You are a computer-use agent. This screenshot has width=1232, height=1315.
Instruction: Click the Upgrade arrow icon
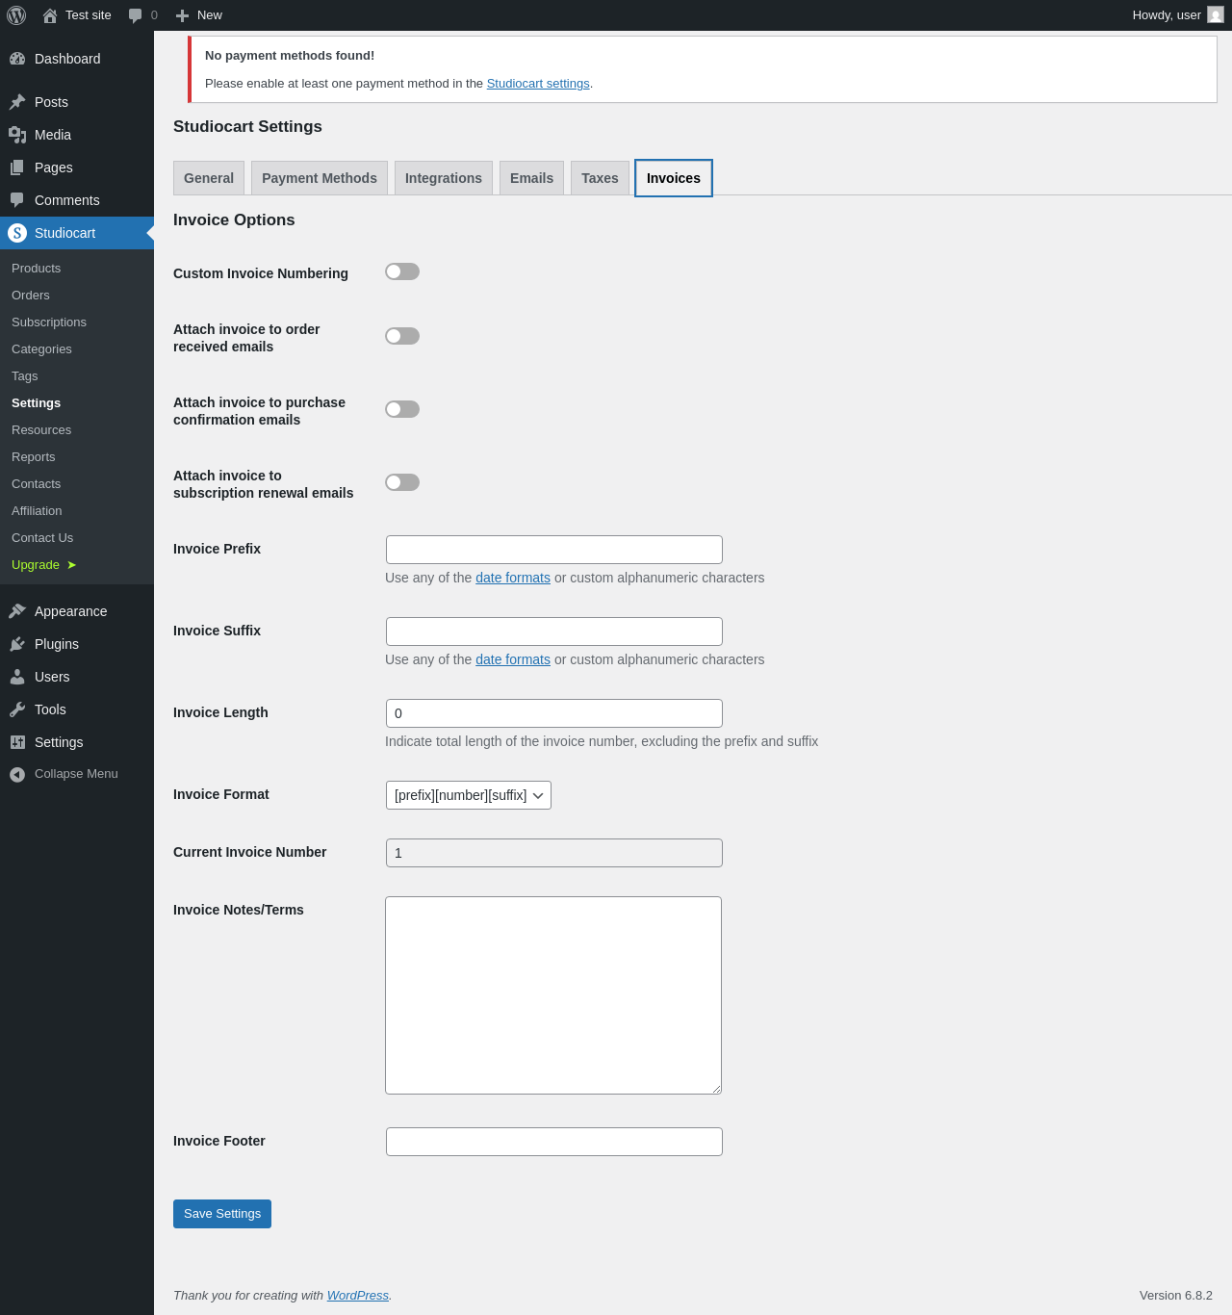click(x=71, y=565)
